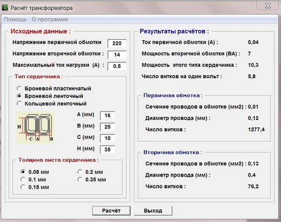
Task: Click primary wire diameter value 0,12
Action: coord(253,118)
